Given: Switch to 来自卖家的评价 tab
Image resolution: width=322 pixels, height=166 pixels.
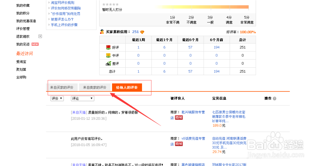Looking at the screenshot, I should coord(95,88).
